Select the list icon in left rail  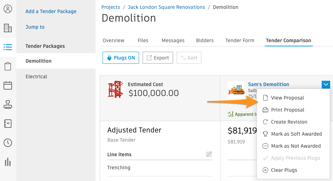coord(8,47)
